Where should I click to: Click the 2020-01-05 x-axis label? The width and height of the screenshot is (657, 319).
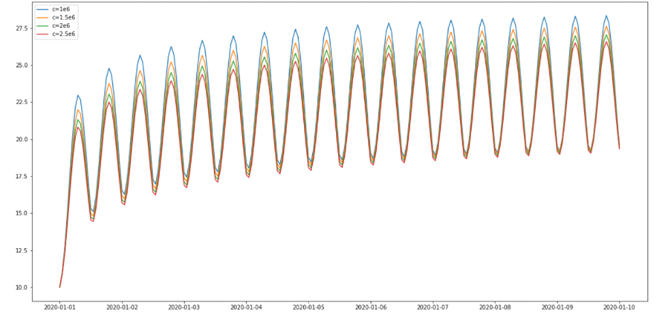308,307
